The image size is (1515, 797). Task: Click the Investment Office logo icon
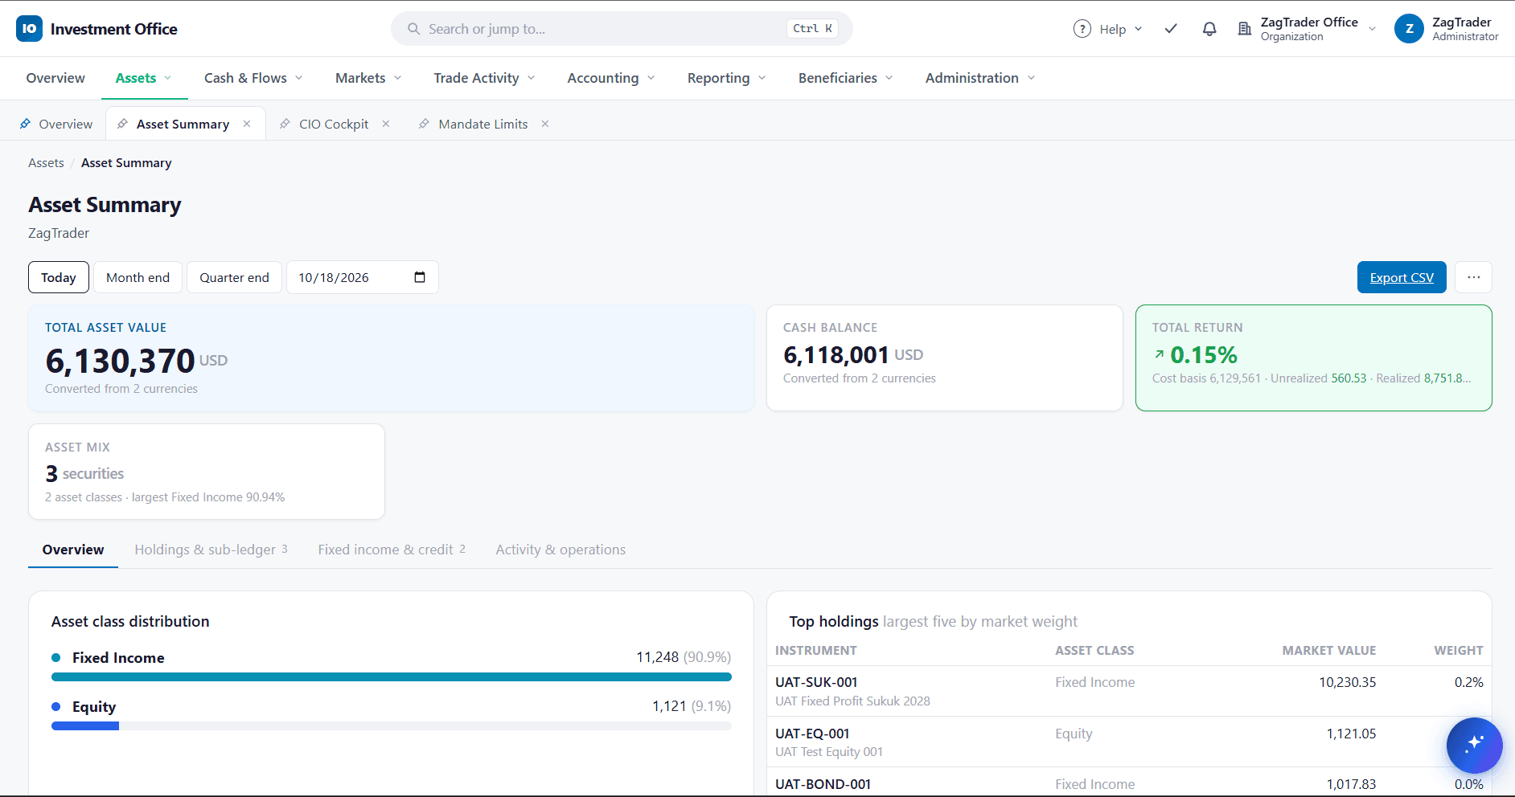click(29, 29)
